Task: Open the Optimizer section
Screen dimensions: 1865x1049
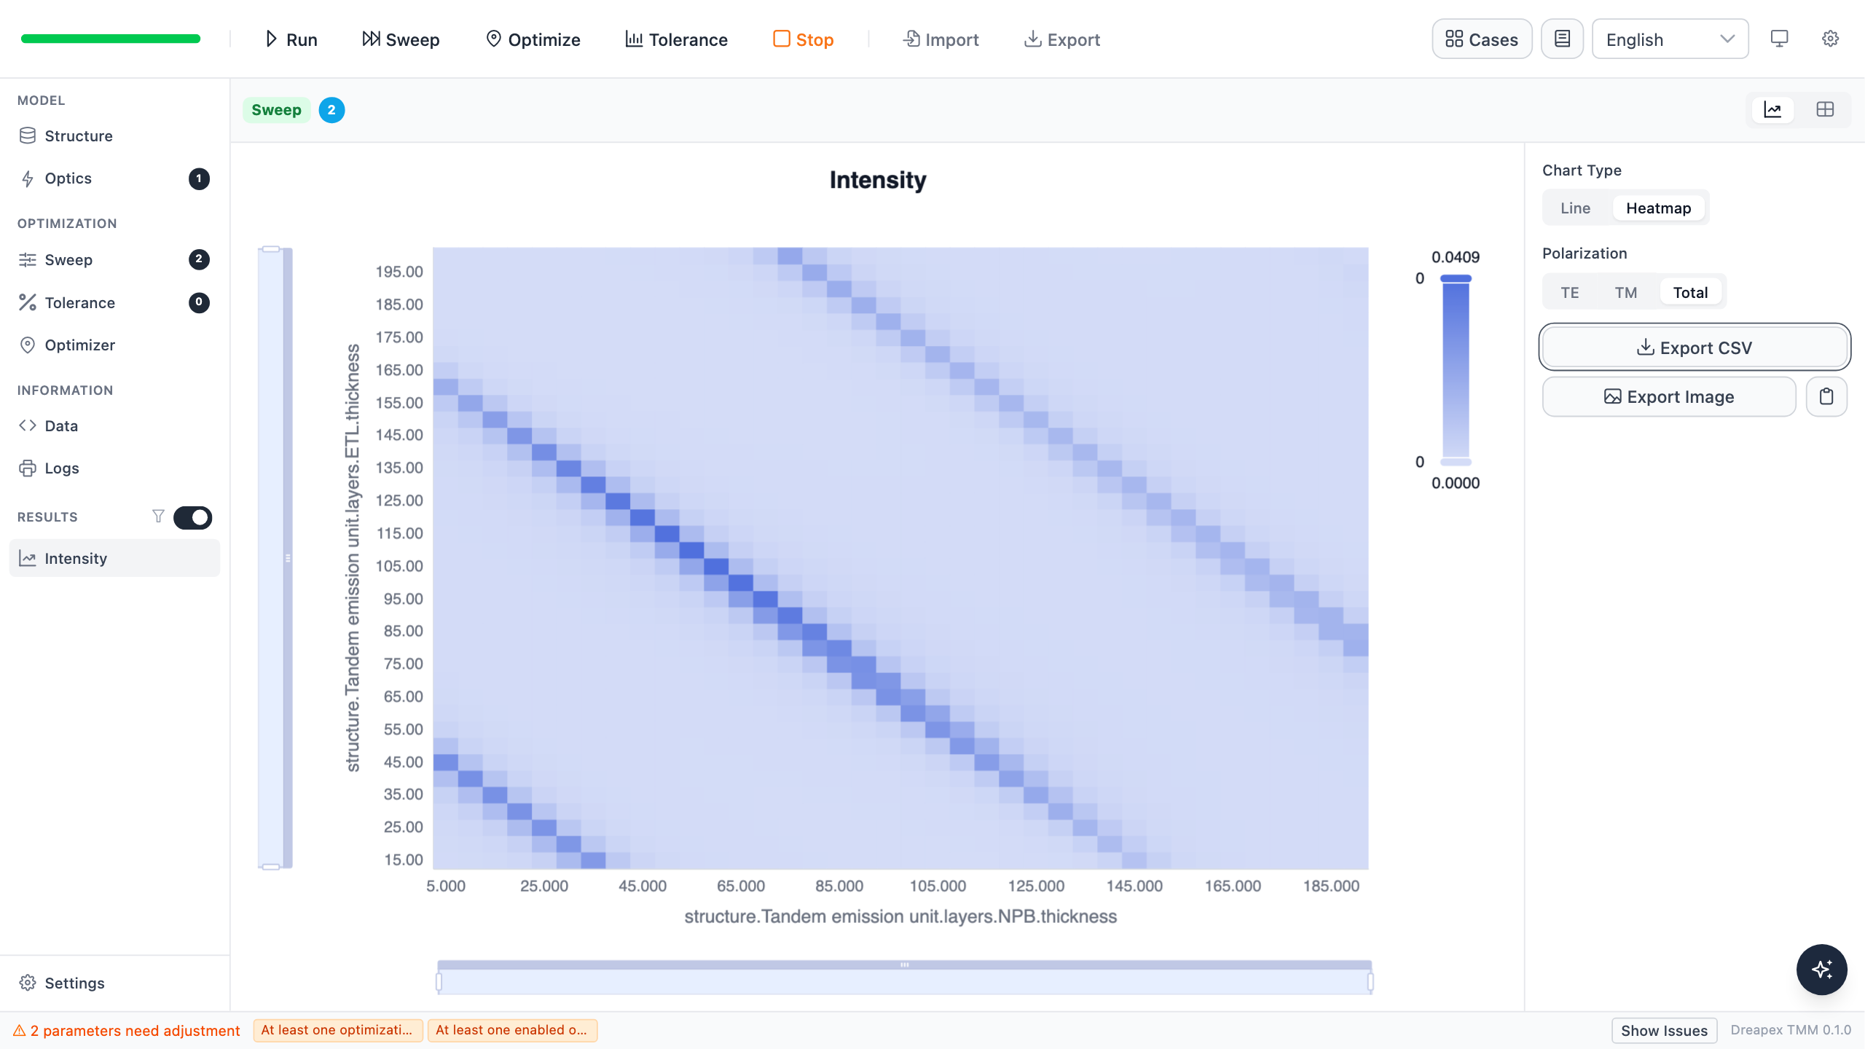Action: (x=114, y=345)
